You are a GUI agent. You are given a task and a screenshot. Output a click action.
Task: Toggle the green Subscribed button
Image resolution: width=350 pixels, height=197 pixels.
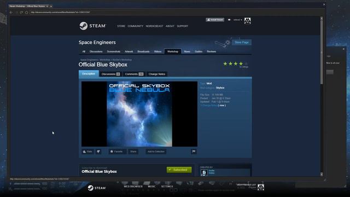pos(179,170)
